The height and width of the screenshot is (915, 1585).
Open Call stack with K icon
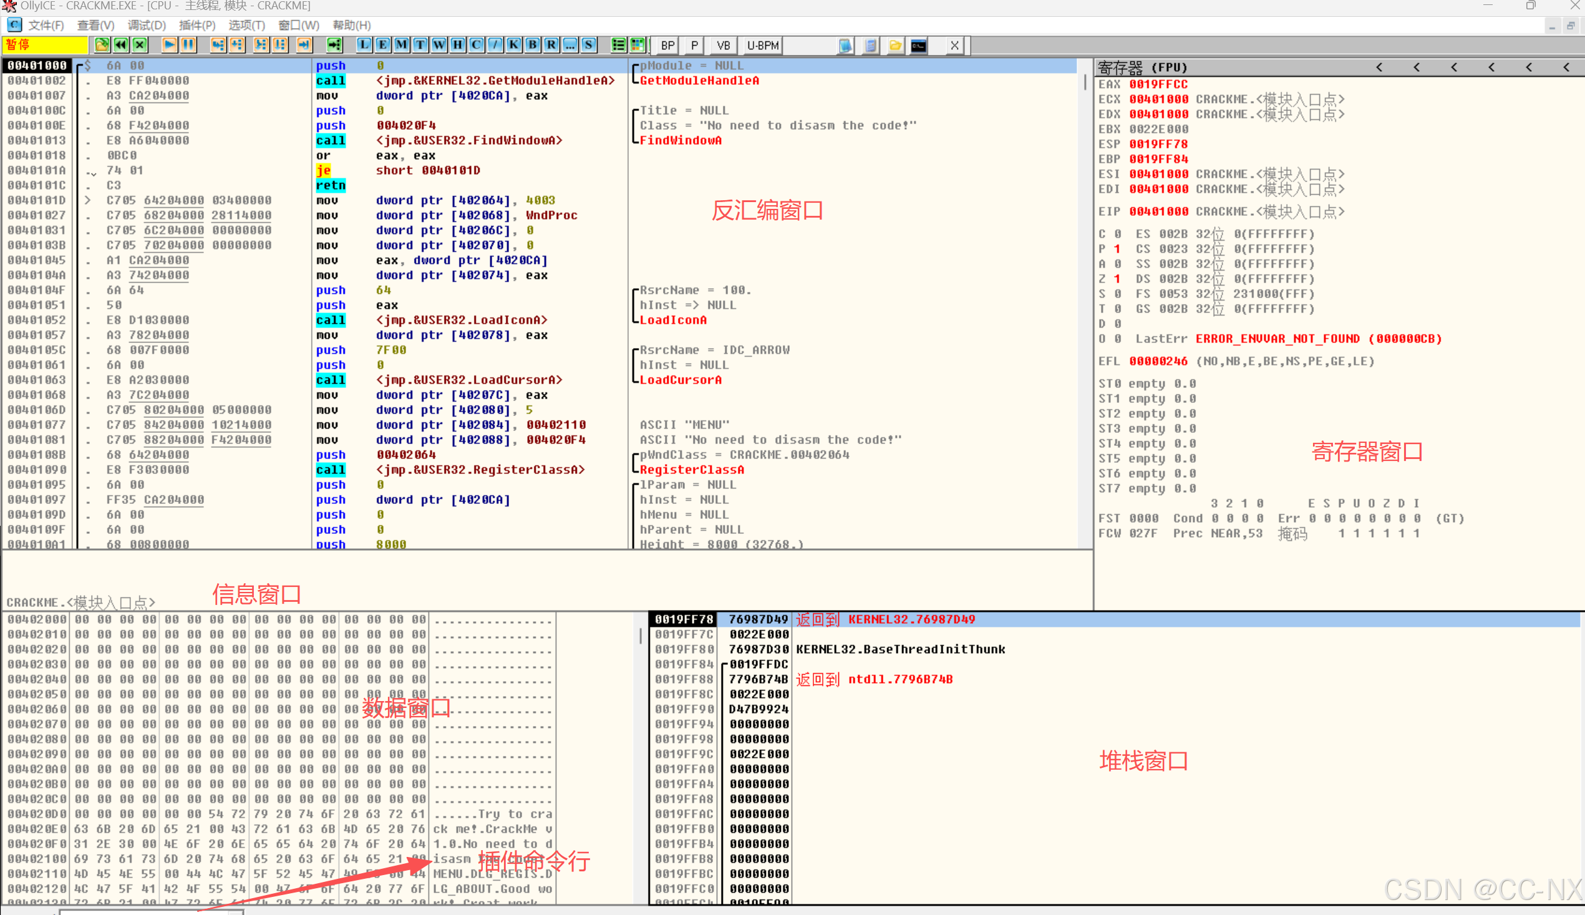tap(514, 46)
